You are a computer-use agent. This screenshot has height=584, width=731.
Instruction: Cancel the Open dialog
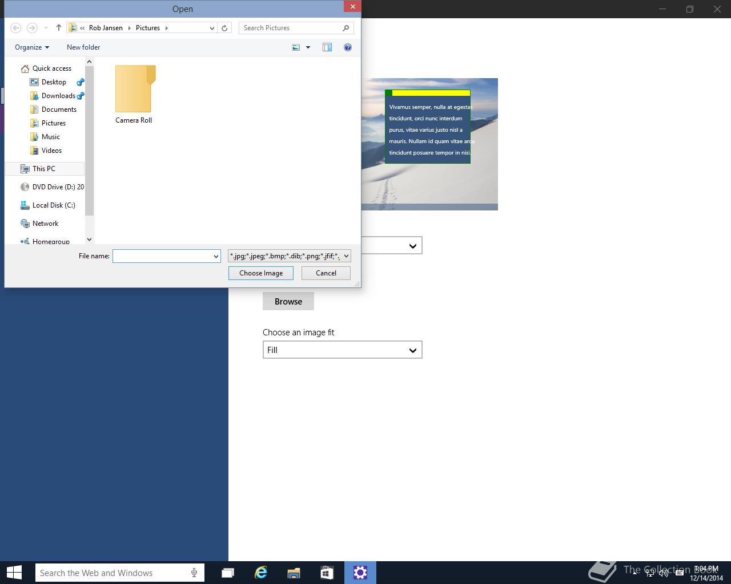tap(326, 273)
